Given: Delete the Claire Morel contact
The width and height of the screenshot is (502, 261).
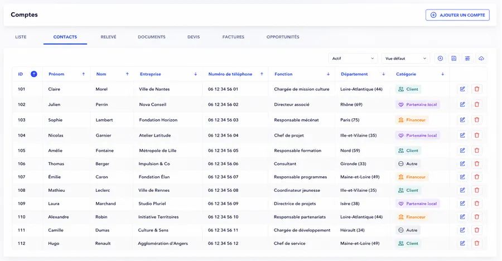Looking at the screenshot, I should 477,89.
